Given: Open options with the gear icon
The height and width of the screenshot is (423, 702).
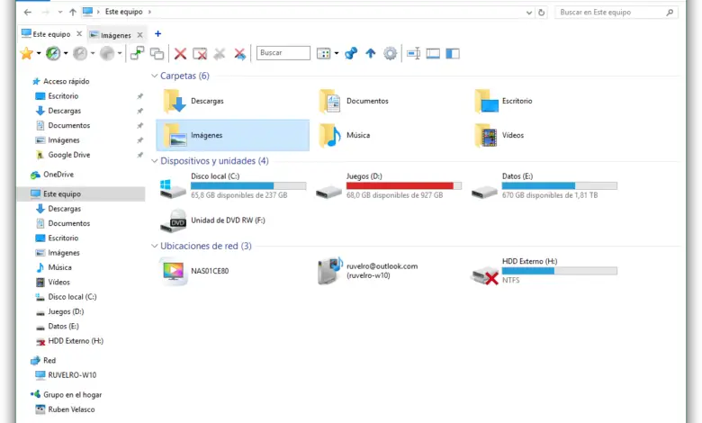Looking at the screenshot, I should [x=390, y=54].
